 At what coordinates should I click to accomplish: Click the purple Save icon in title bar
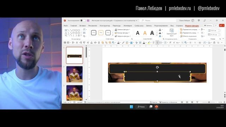(x=88, y=20)
